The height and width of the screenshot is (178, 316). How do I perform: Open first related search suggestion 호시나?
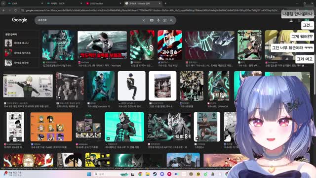point(21,43)
